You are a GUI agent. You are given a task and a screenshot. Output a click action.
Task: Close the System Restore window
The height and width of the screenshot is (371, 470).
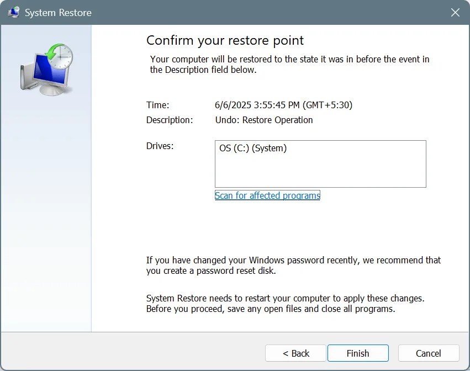(455, 13)
